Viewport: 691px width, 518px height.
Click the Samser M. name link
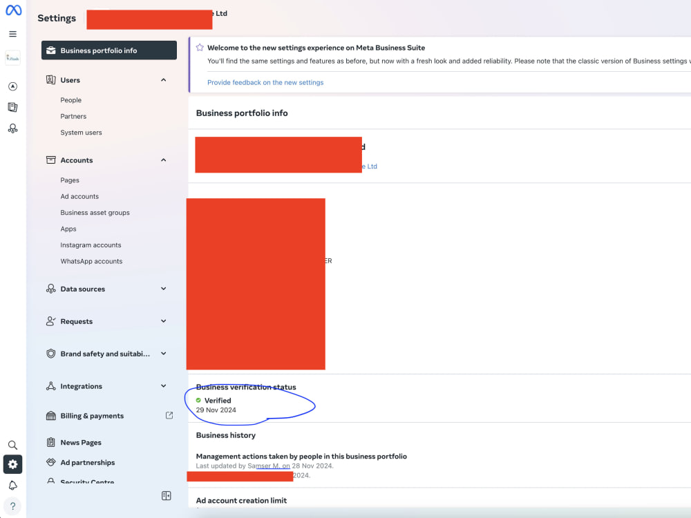click(263, 466)
